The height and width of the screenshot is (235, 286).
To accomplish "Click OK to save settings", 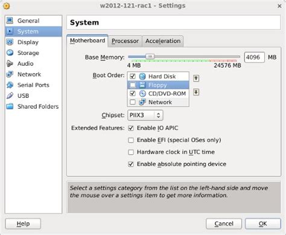I will point(262,224).
